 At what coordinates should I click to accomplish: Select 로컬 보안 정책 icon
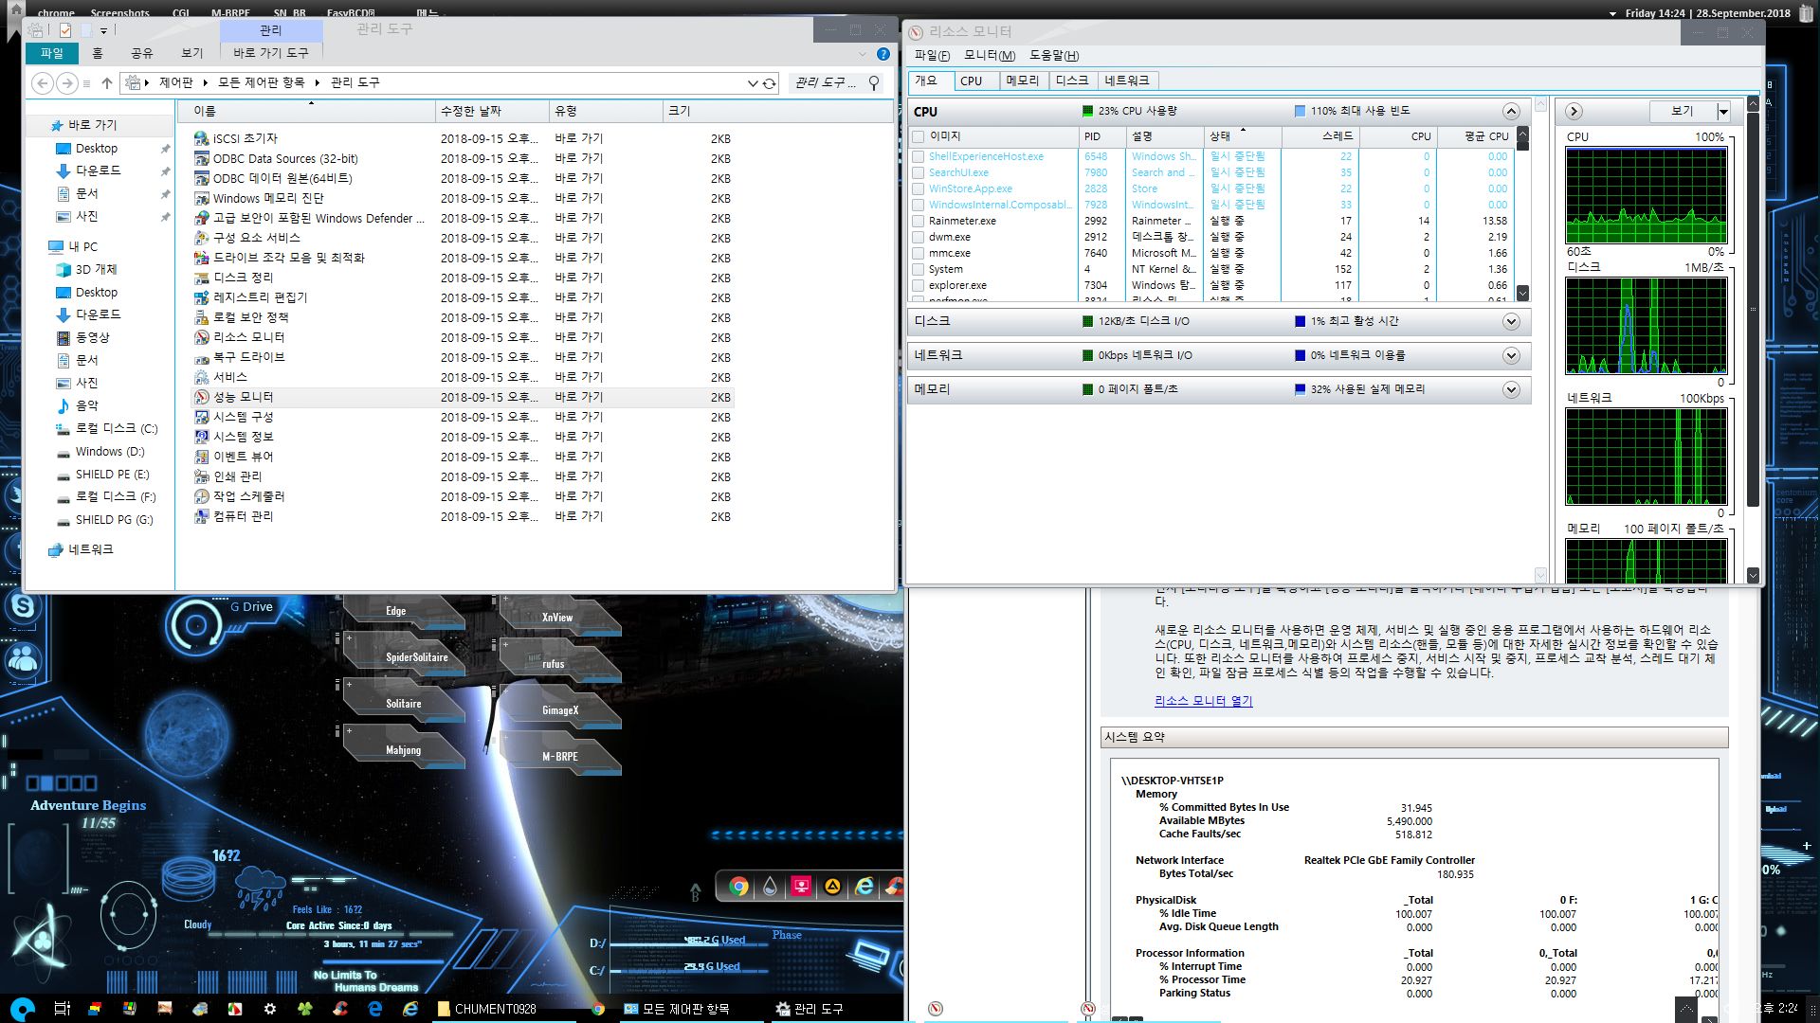click(x=201, y=317)
